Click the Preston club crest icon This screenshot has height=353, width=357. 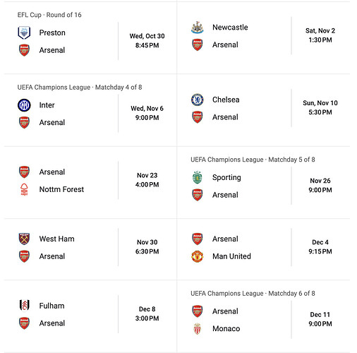click(x=24, y=32)
